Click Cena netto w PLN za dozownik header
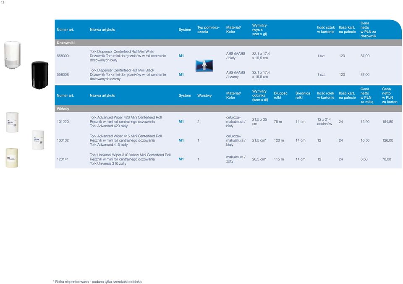Image resolution: width=403 pixels, height=284 pixels. pyautogui.click(x=368, y=29)
